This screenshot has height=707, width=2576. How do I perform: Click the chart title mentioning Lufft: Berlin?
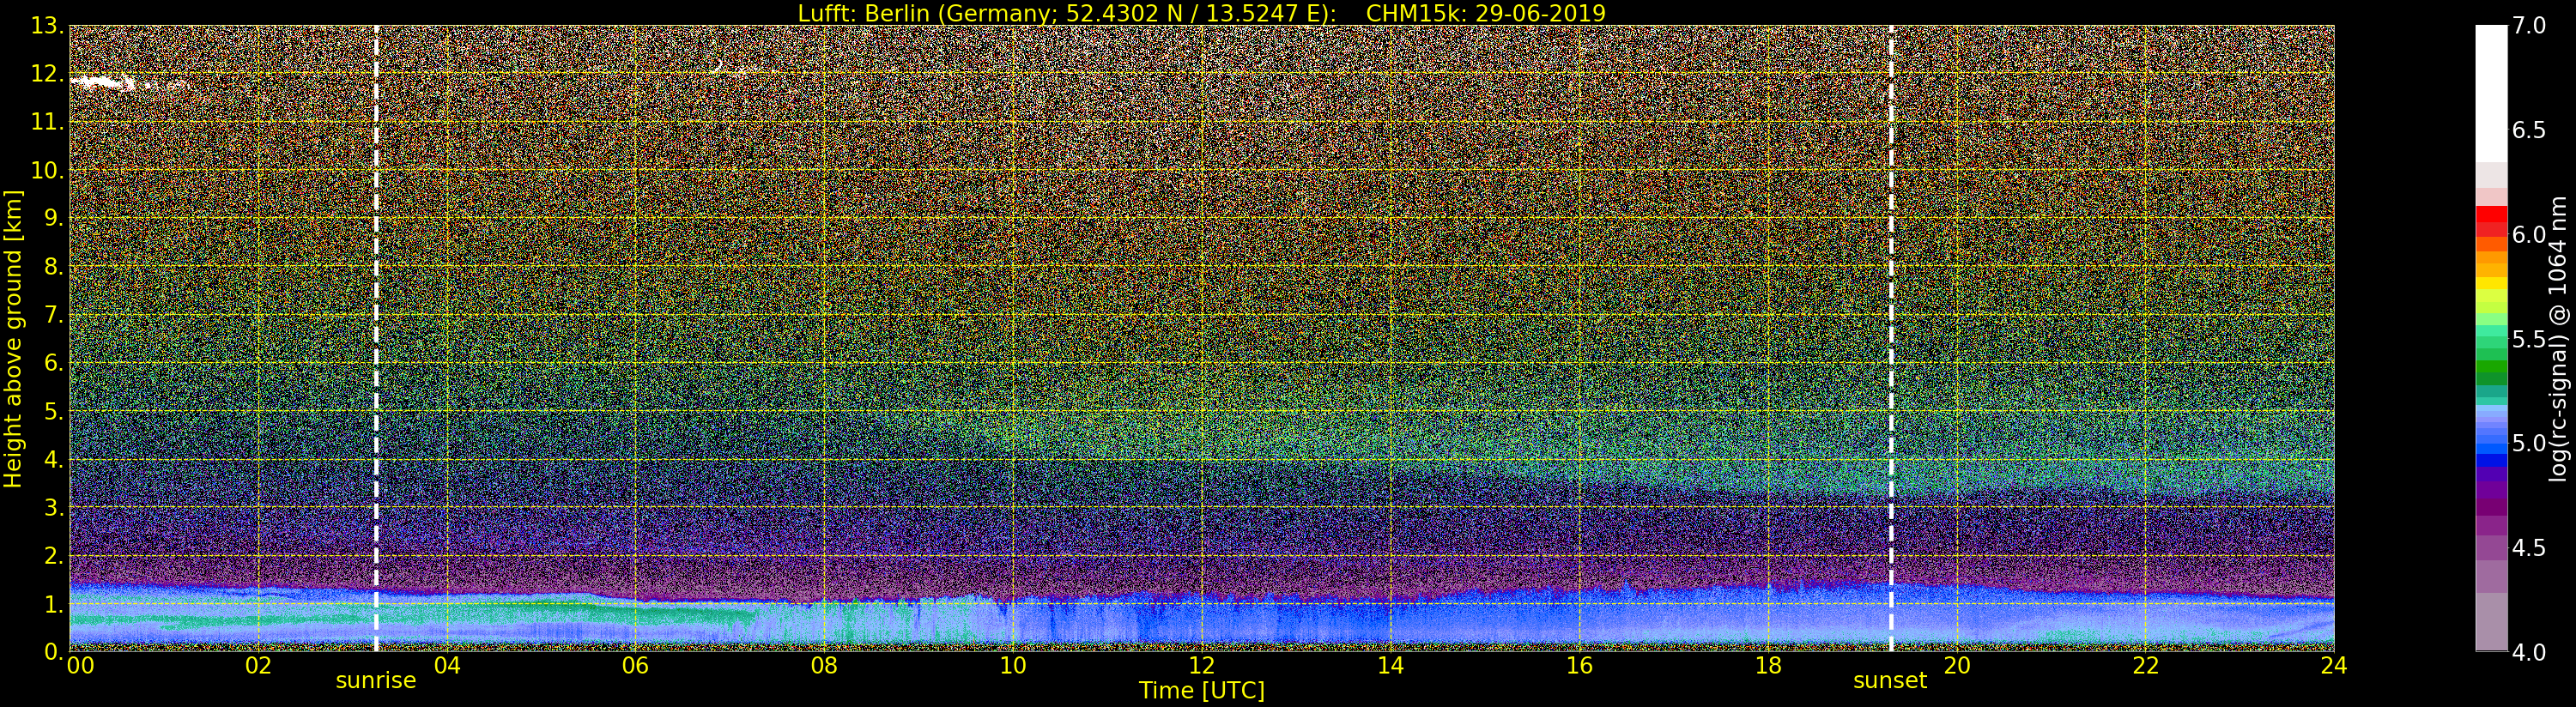1201,13
